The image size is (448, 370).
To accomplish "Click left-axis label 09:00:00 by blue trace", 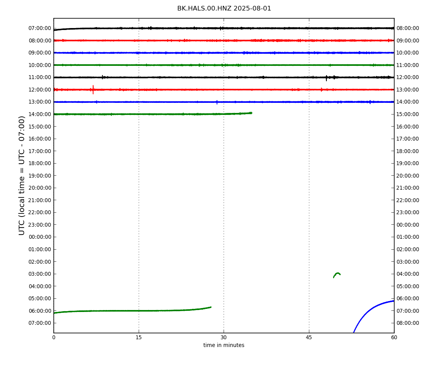I will pos(40,53).
